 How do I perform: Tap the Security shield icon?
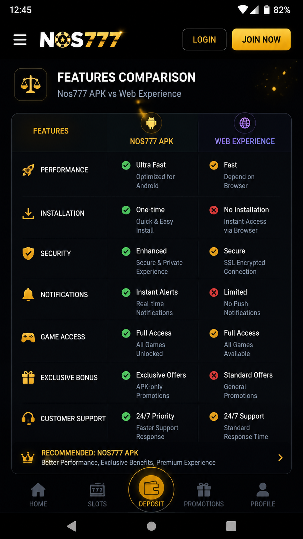coord(28,253)
